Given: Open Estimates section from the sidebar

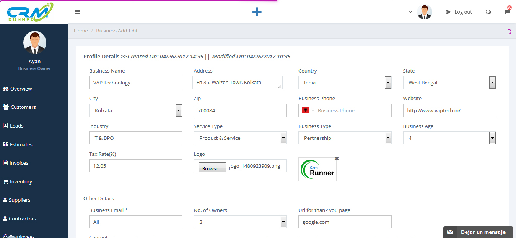Looking at the screenshot, I should (x=21, y=144).
